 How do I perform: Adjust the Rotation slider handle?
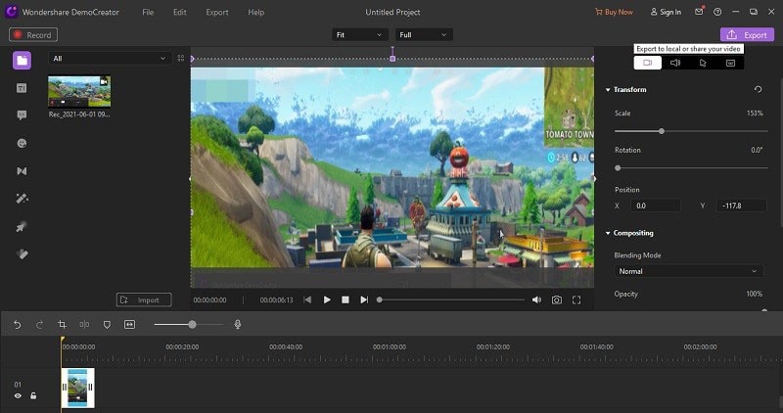[618, 168]
